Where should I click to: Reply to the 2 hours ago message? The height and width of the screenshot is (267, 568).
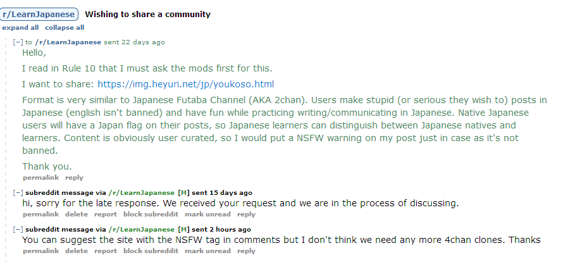click(246, 251)
